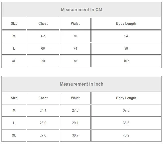Click the M size row in CM table
Viewport: 163px width, 144px height.
tap(81, 36)
